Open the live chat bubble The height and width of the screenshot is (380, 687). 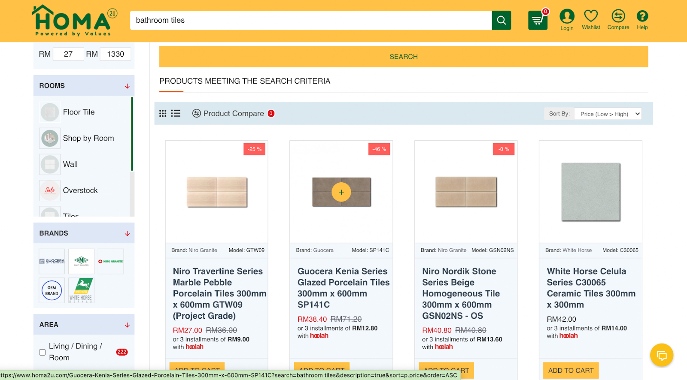(x=662, y=355)
